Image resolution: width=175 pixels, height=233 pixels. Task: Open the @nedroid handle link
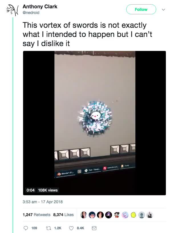[31, 13]
